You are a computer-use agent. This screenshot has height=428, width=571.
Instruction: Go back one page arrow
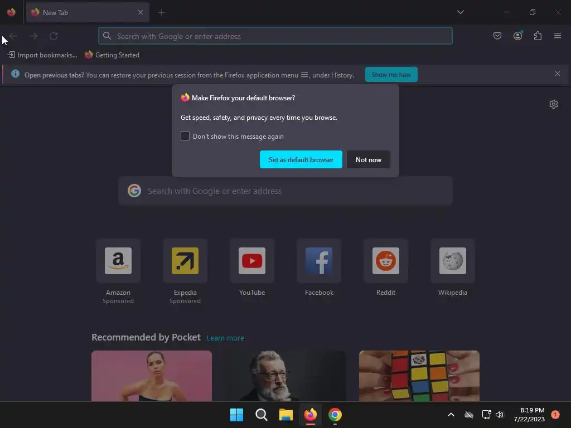pos(13,36)
